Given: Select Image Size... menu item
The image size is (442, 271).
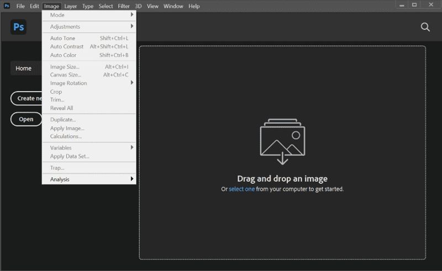Looking at the screenshot, I should pos(89,67).
